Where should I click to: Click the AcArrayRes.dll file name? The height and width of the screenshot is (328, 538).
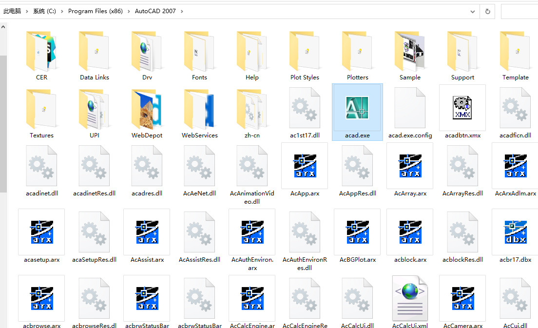point(462,193)
